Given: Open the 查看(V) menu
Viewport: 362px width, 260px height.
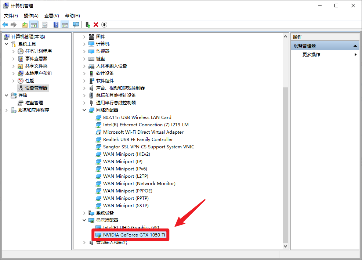Looking at the screenshot, I should point(51,15).
